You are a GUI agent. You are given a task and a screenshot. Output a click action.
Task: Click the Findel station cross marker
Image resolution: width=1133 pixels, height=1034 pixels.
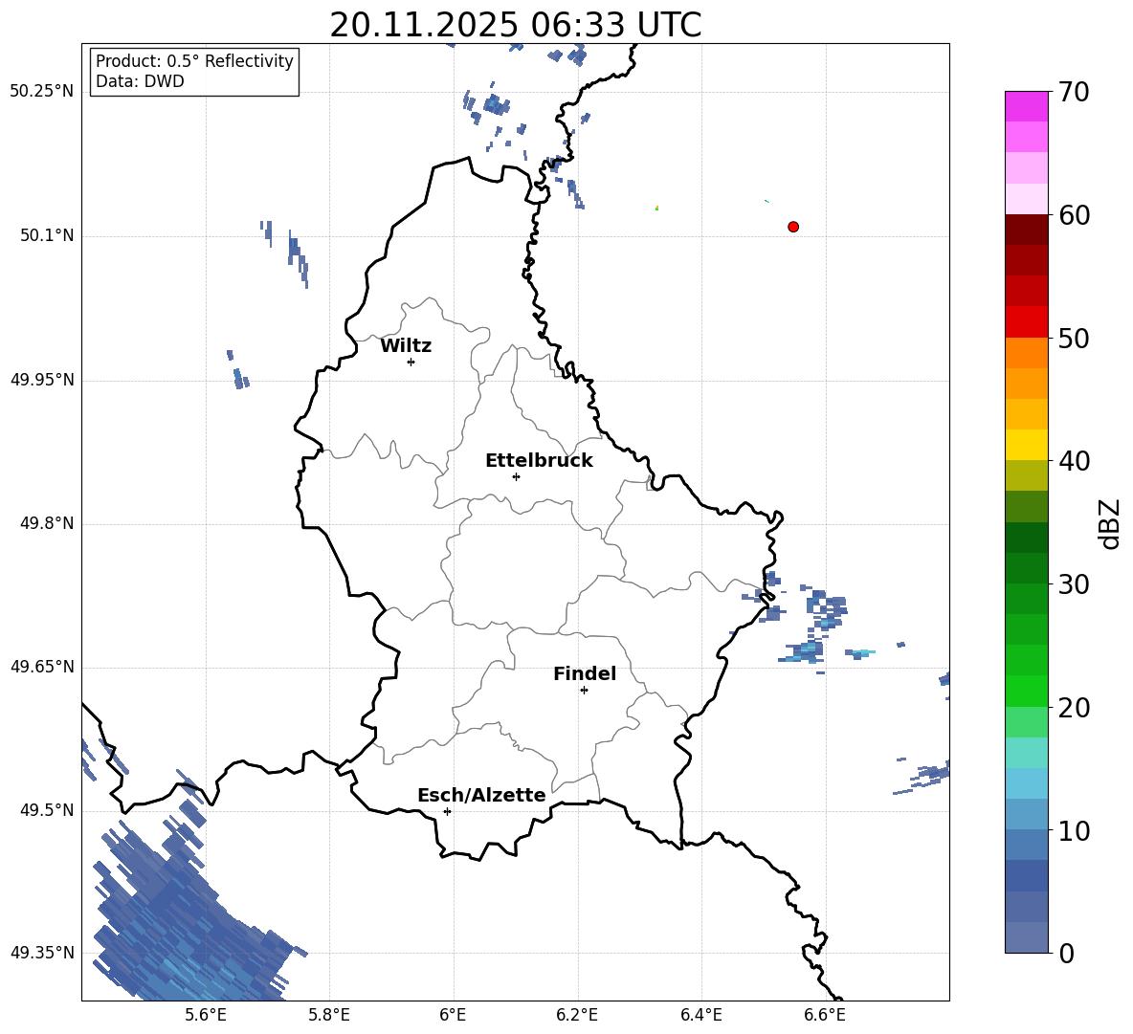584,691
